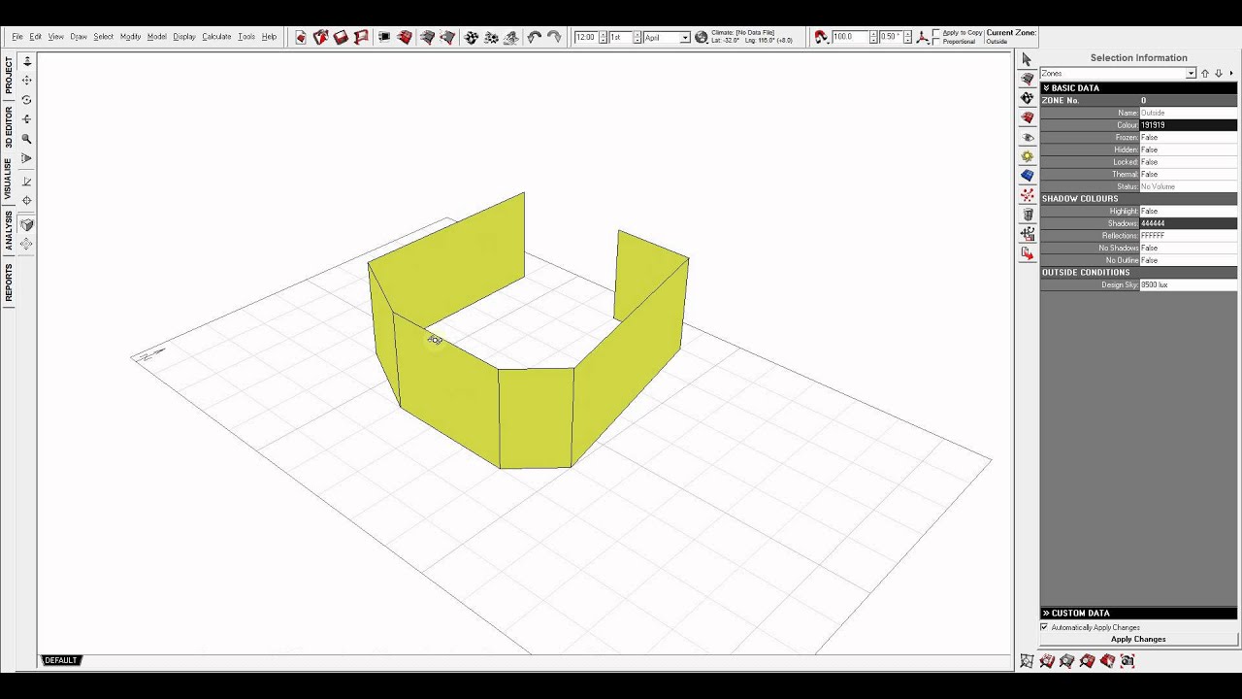Click the Name field showing Outside
Viewport: 1242px width, 699px height.
click(x=1189, y=113)
